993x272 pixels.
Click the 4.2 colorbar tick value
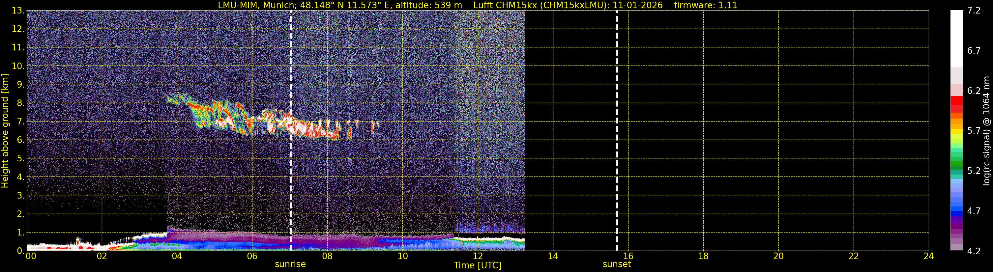coord(974,251)
